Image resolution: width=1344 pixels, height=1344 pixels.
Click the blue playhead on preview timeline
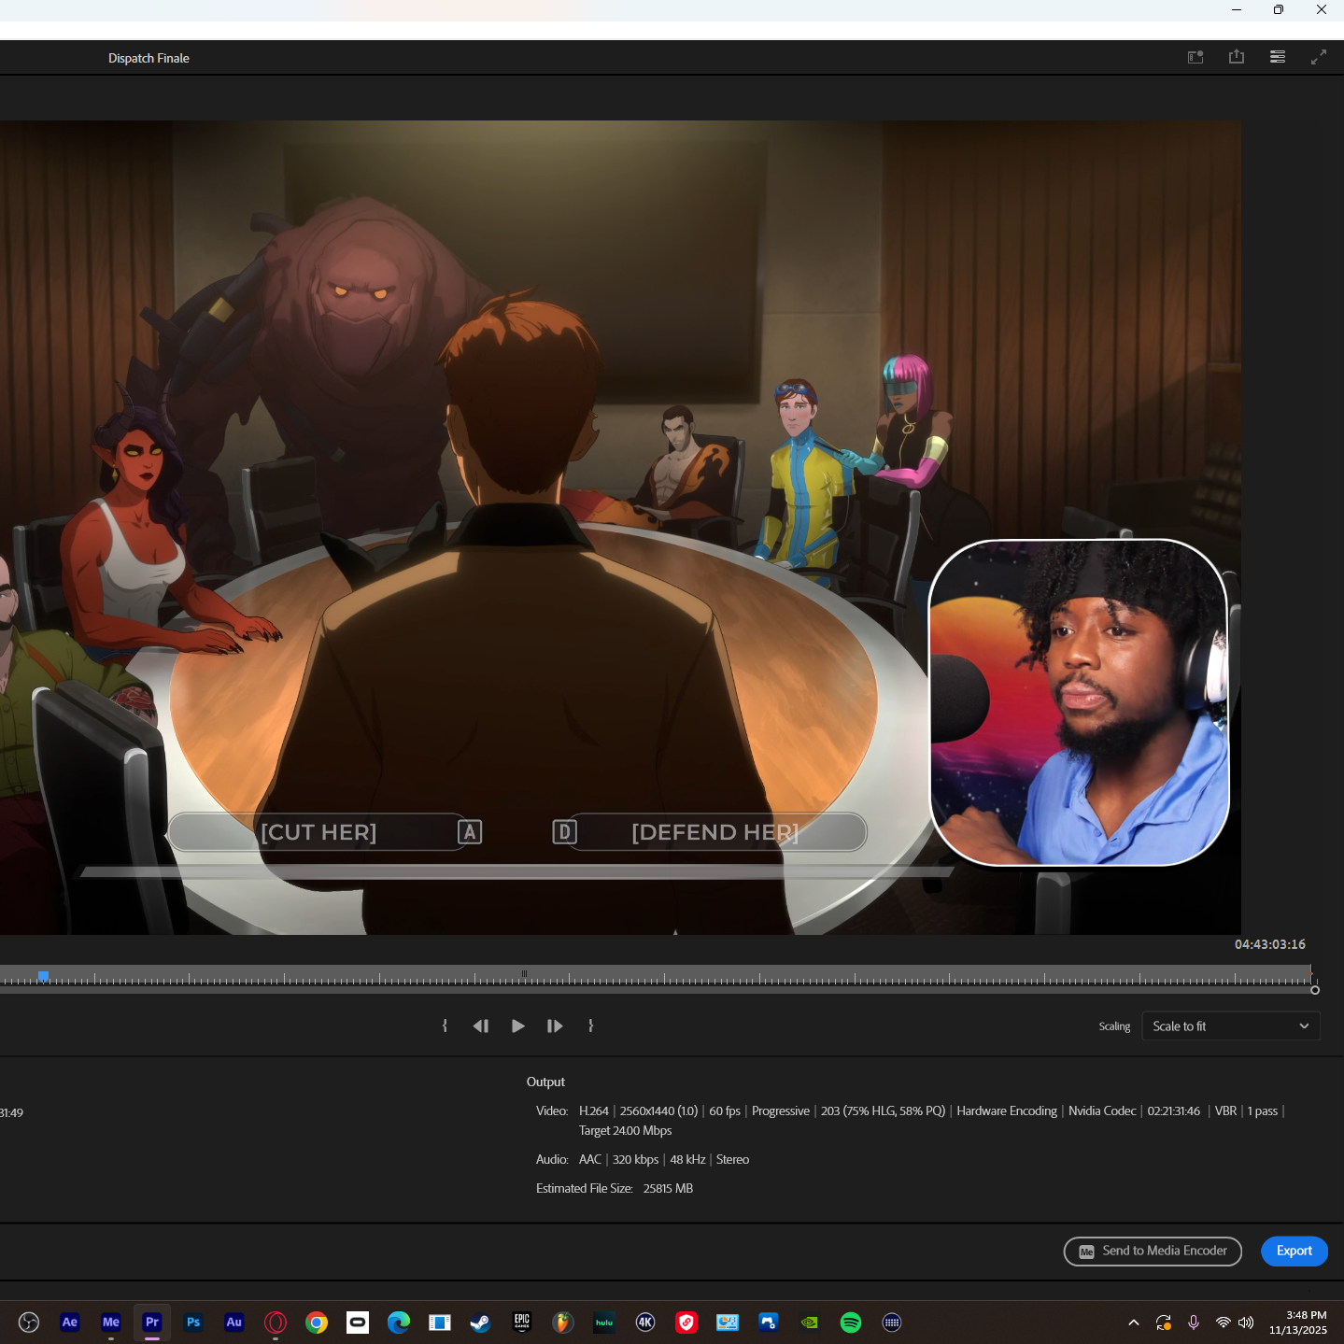pos(43,976)
